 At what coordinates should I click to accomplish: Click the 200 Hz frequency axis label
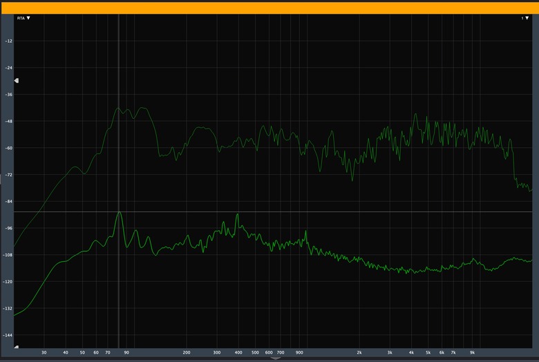[x=187, y=352]
